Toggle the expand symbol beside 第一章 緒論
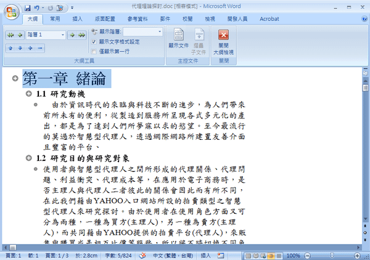Image resolution: width=370 pixels, height=260 pixels. pos(15,78)
